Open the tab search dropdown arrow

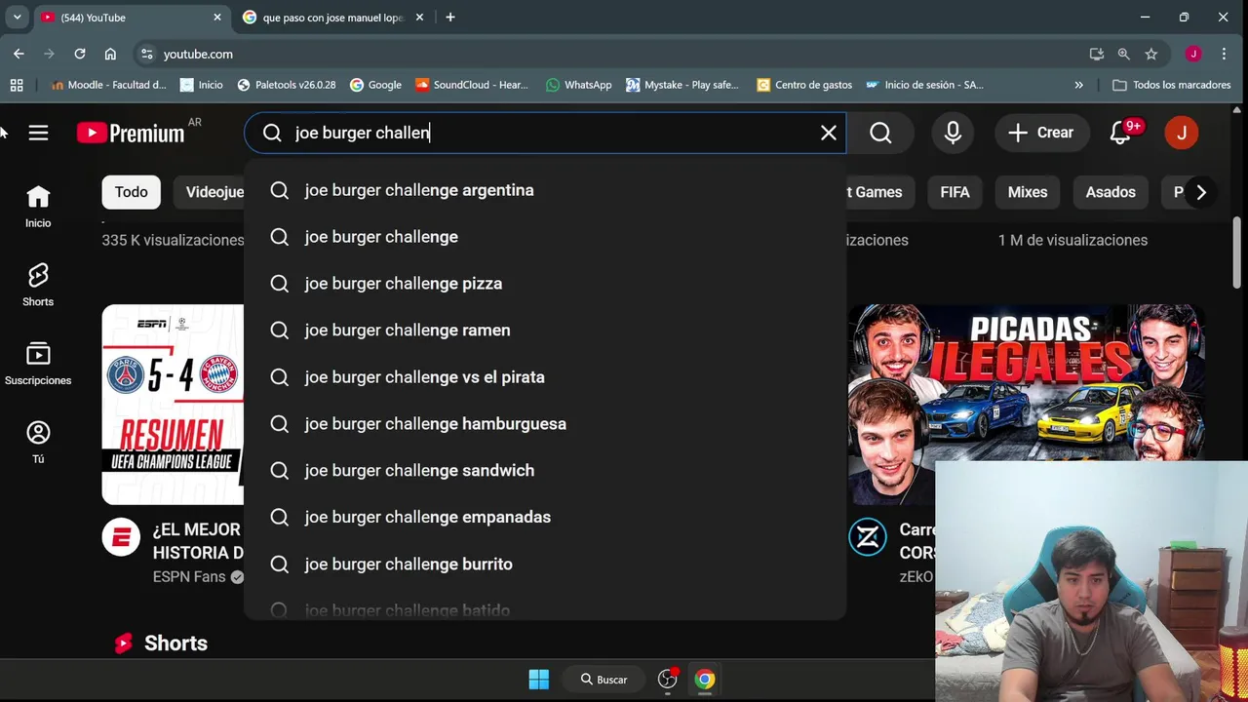coord(17,18)
